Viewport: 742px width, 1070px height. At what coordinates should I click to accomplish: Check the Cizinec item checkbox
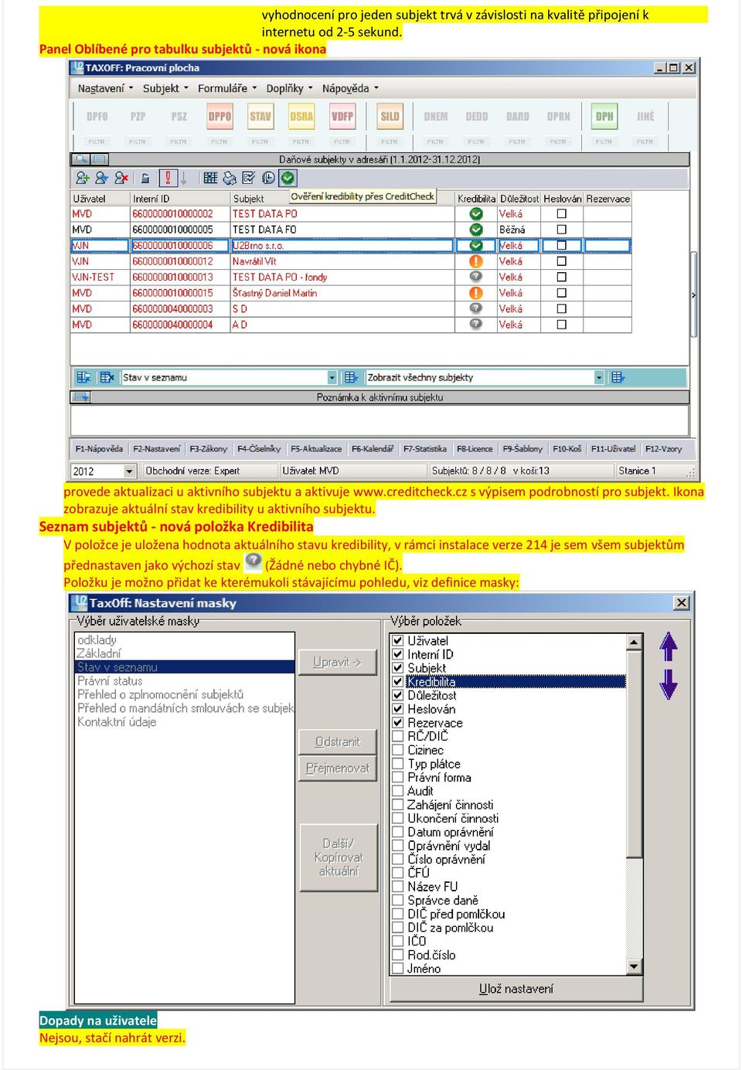pos(398,750)
